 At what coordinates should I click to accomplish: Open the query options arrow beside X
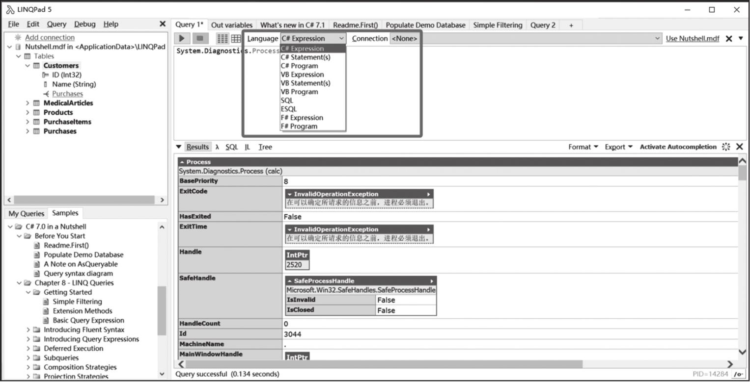tap(741, 38)
